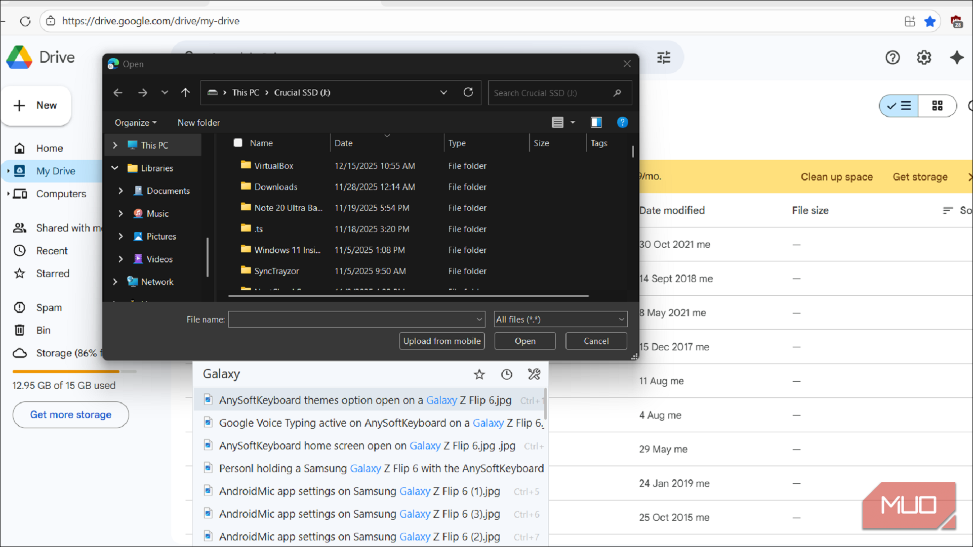Go back in Open dialog
The image size is (973, 547).
(118, 93)
